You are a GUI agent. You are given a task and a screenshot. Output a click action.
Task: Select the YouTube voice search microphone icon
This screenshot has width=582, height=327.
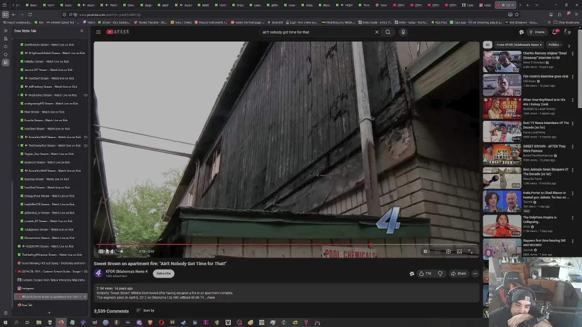[403, 32]
